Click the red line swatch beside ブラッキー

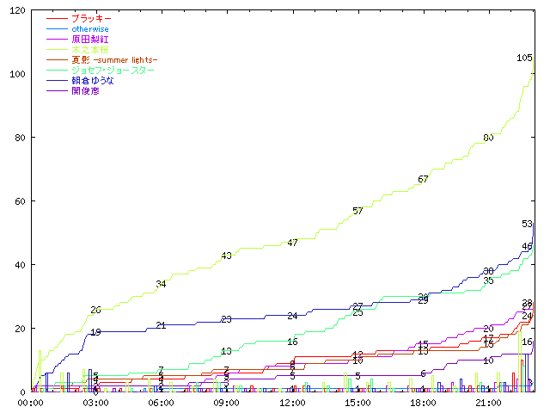click(57, 18)
